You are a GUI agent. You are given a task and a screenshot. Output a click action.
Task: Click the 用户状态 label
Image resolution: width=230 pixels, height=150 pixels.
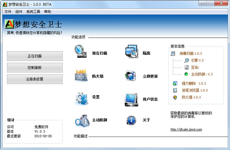tap(150, 99)
